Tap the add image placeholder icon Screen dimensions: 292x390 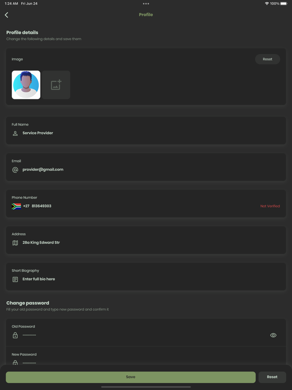pos(56,85)
